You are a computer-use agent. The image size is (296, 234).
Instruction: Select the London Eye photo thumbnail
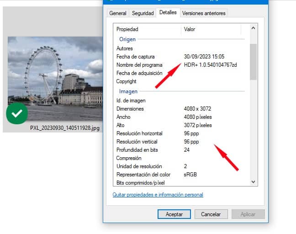55,79
